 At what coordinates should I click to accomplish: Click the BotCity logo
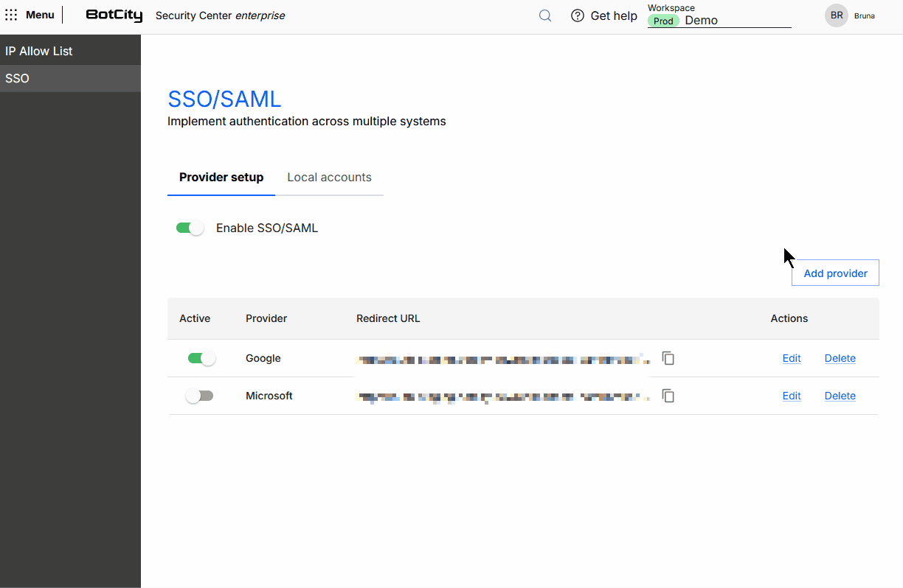[114, 15]
